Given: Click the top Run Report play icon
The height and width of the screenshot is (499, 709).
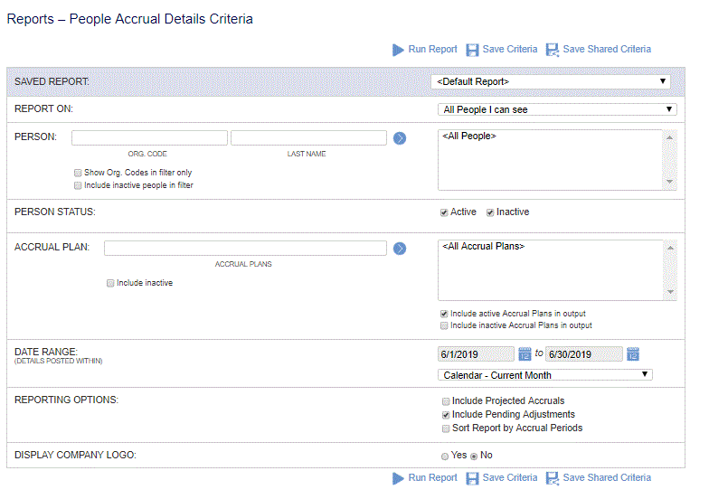Looking at the screenshot, I should pyautogui.click(x=398, y=50).
